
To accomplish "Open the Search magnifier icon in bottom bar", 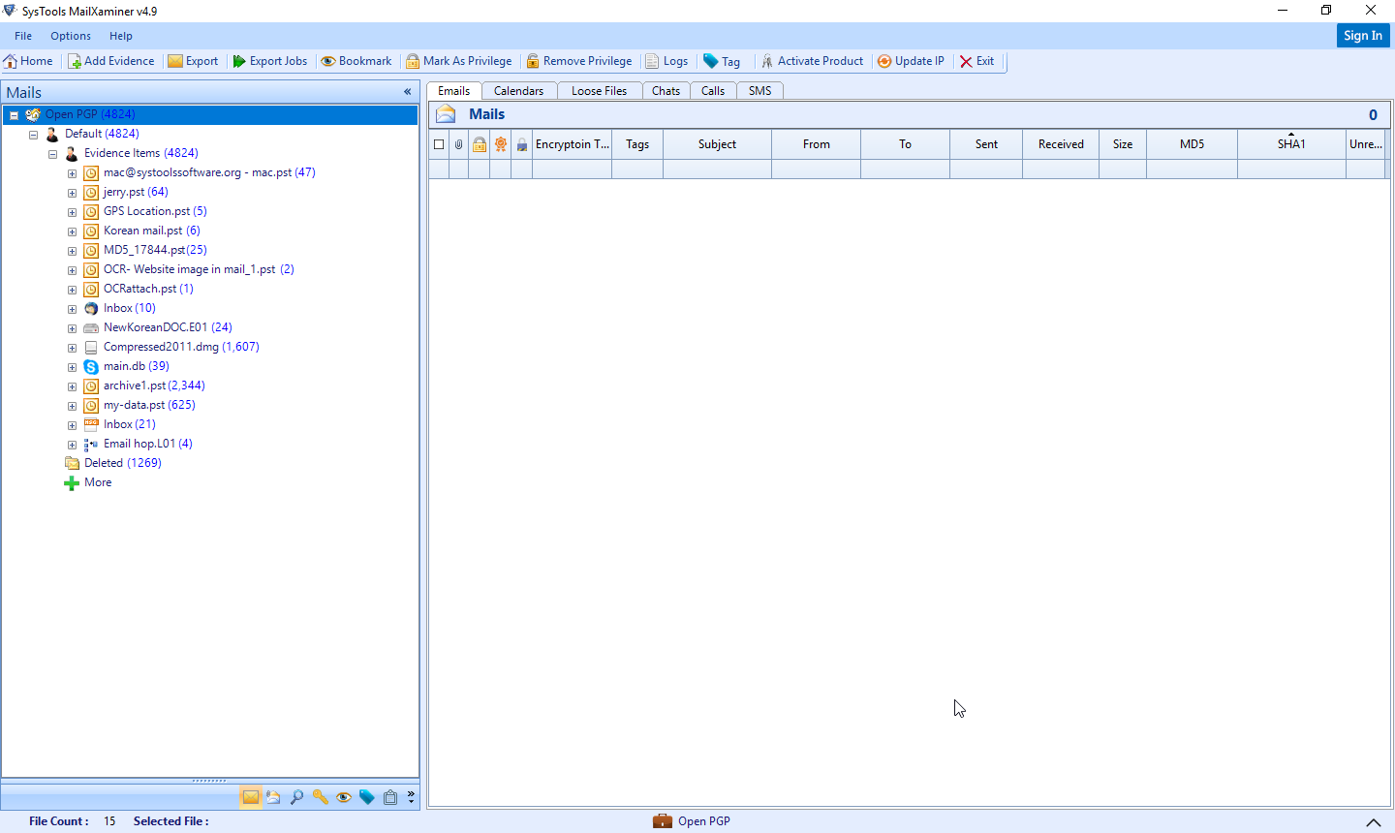I will (x=296, y=797).
